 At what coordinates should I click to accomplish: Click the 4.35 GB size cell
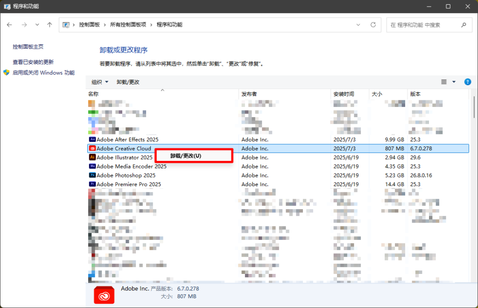point(394,166)
